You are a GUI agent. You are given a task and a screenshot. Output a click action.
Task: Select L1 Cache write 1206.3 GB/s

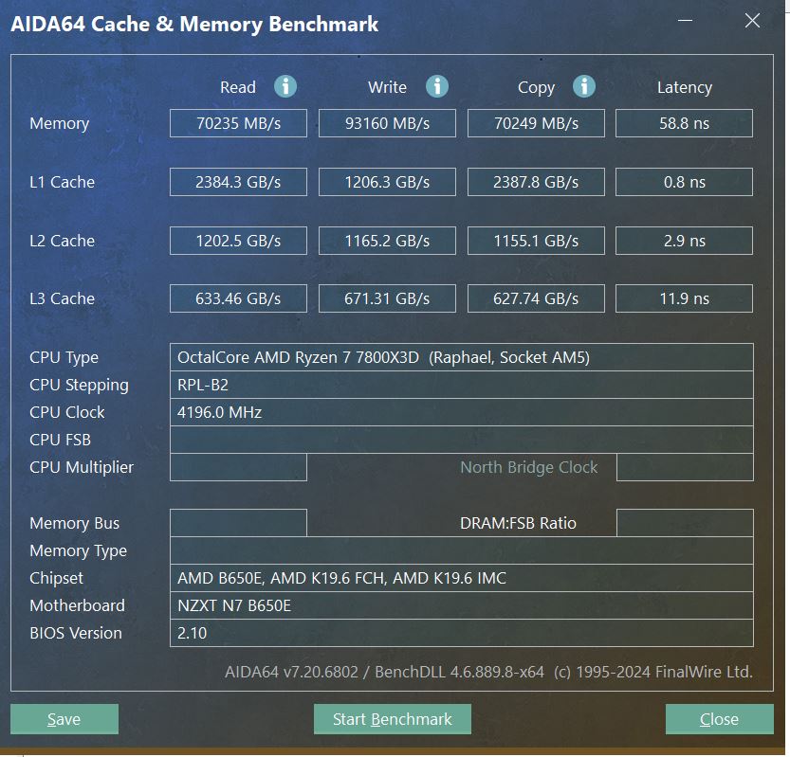387,182
